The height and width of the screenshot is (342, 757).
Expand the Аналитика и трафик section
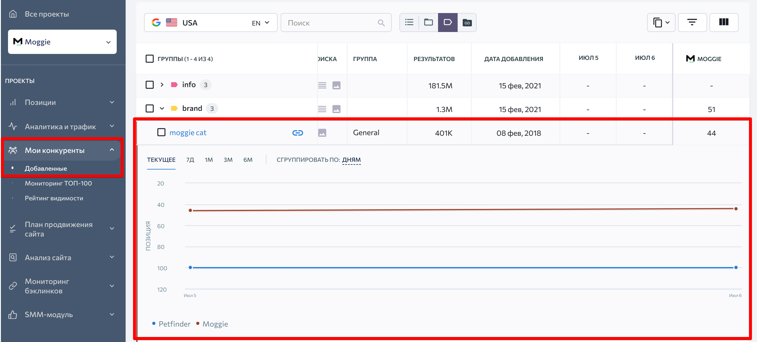tap(112, 126)
